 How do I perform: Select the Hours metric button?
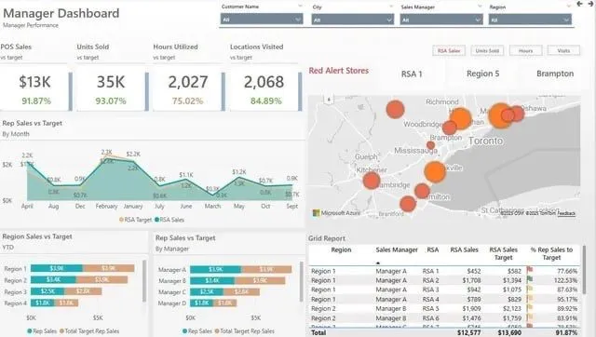click(x=525, y=50)
